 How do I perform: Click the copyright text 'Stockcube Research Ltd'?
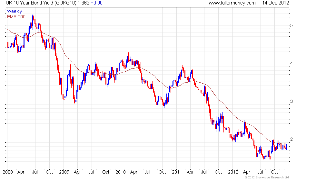pyautogui.click(x=272, y=177)
